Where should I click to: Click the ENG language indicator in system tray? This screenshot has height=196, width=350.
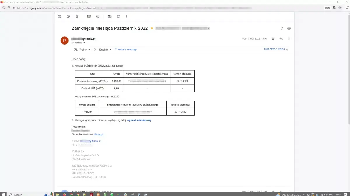331,195
